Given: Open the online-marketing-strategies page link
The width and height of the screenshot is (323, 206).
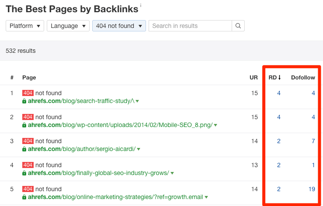Looking at the screenshot, I should [x=115, y=197].
